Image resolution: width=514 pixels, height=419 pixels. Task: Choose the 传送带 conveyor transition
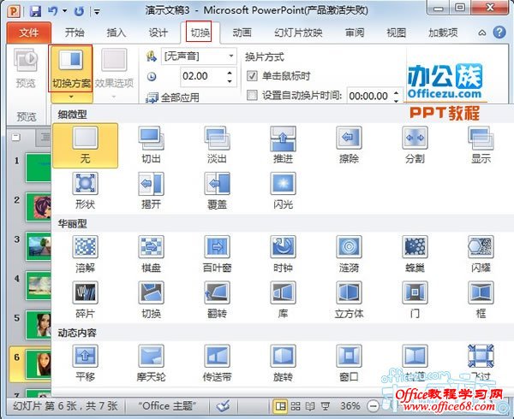(217, 363)
